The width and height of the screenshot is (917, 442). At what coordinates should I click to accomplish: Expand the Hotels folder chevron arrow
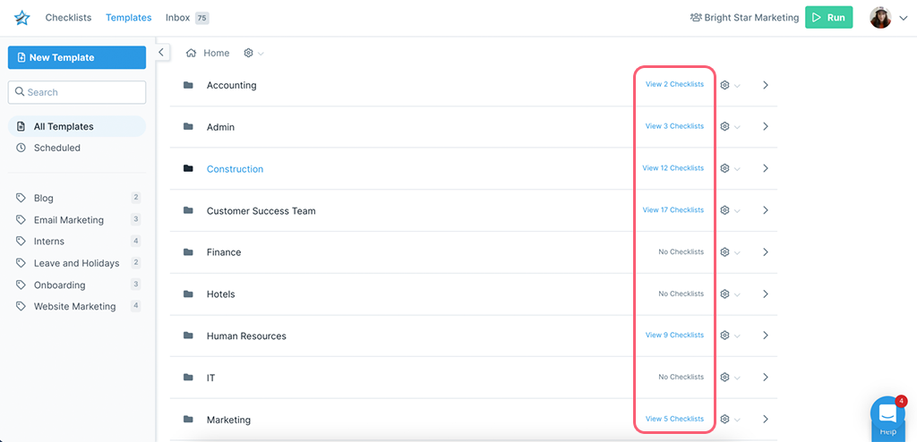point(766,293)
